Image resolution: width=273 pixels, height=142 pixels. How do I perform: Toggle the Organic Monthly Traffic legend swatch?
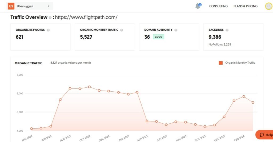(x=220, y=63)
